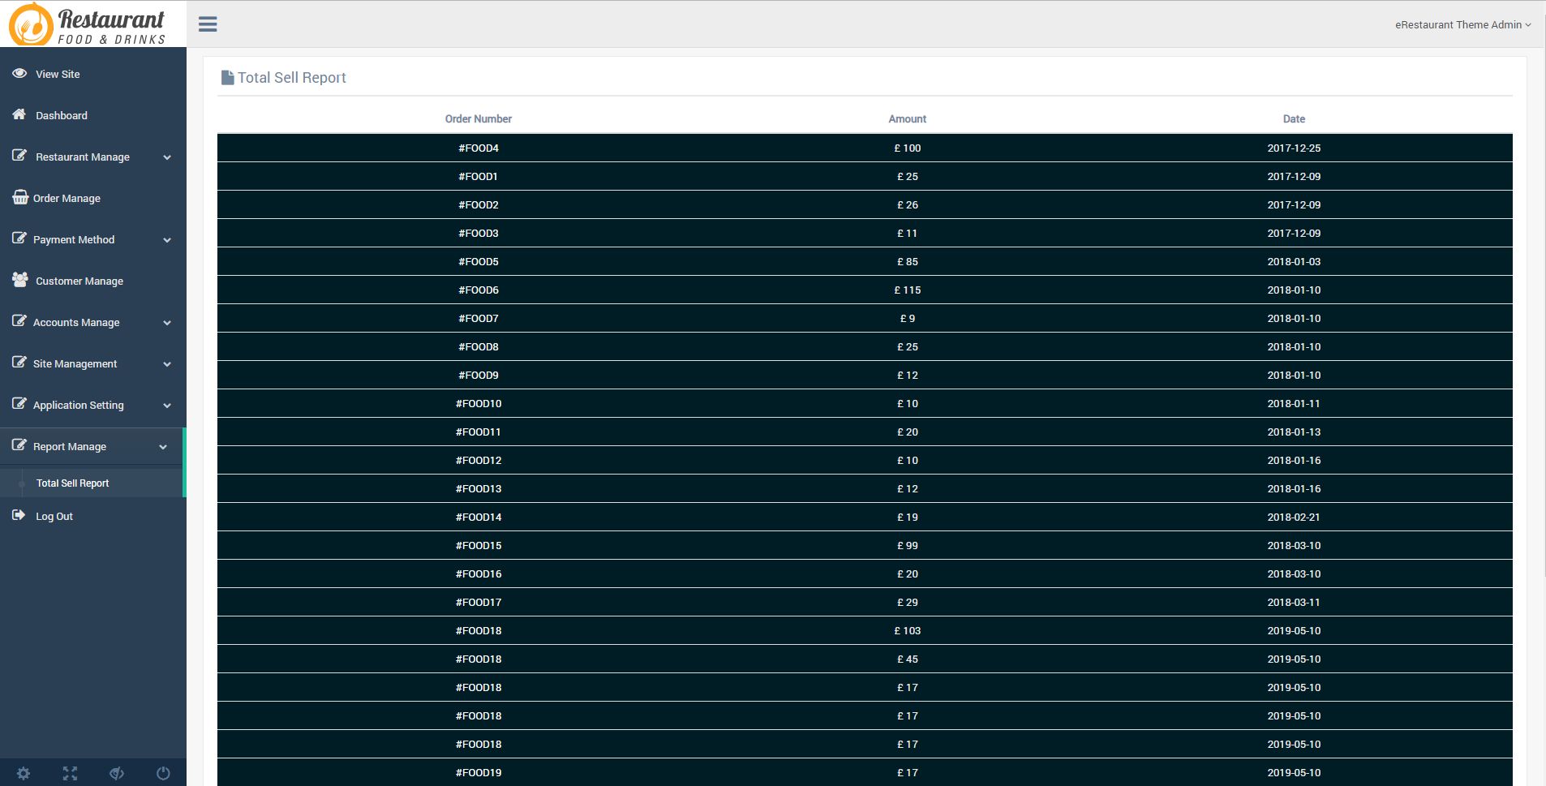Click the 2017-12-25 date cell
Image resolution: width=1546 pixels, height=786 pixels.
(x=1294, y=148)
